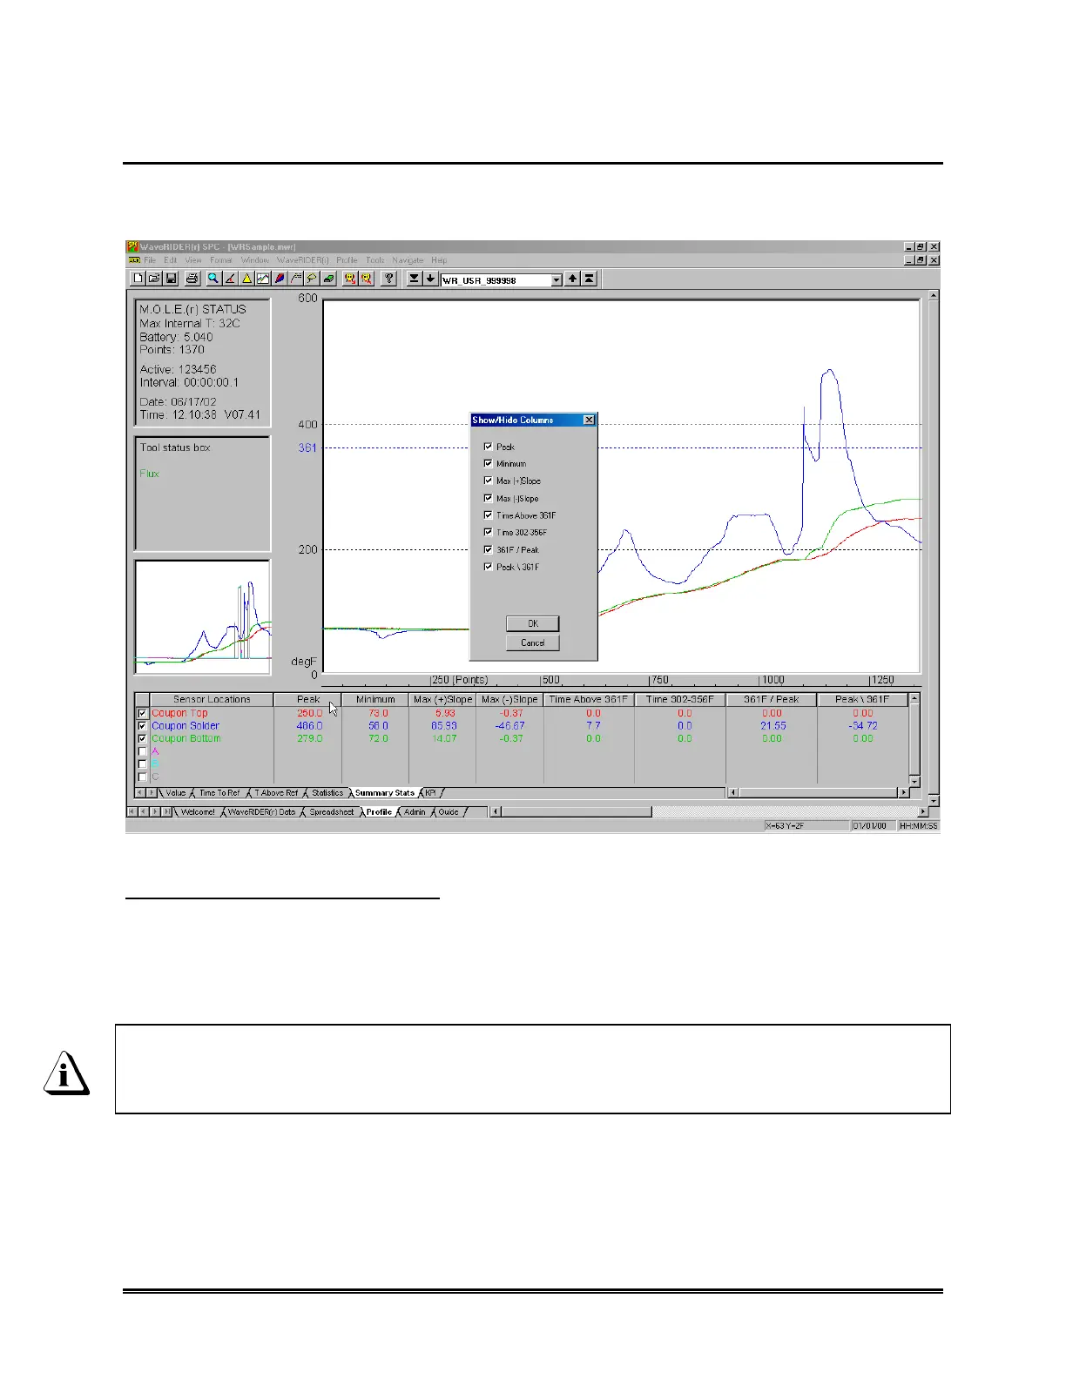
Task: Click OK in Show/Hide Columns dialog
Action: tap(533, 623)
